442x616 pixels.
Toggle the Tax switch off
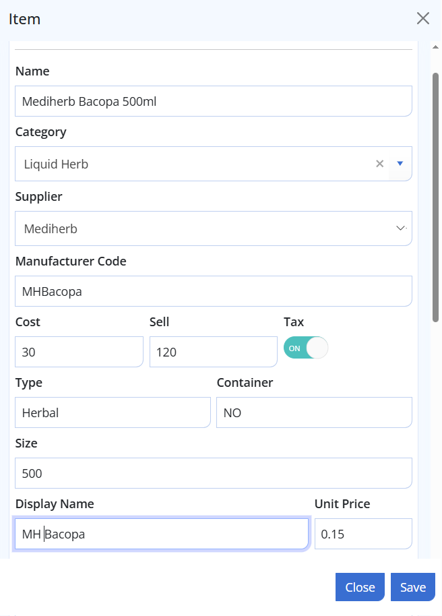(x=306, y=348)
